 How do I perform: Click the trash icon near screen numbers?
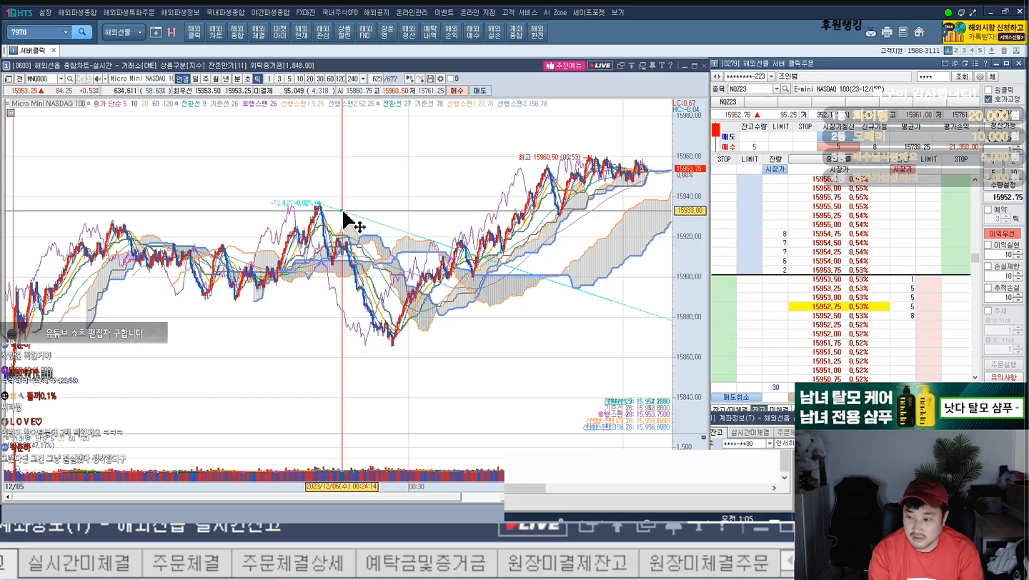click(x=1003, y=51)
